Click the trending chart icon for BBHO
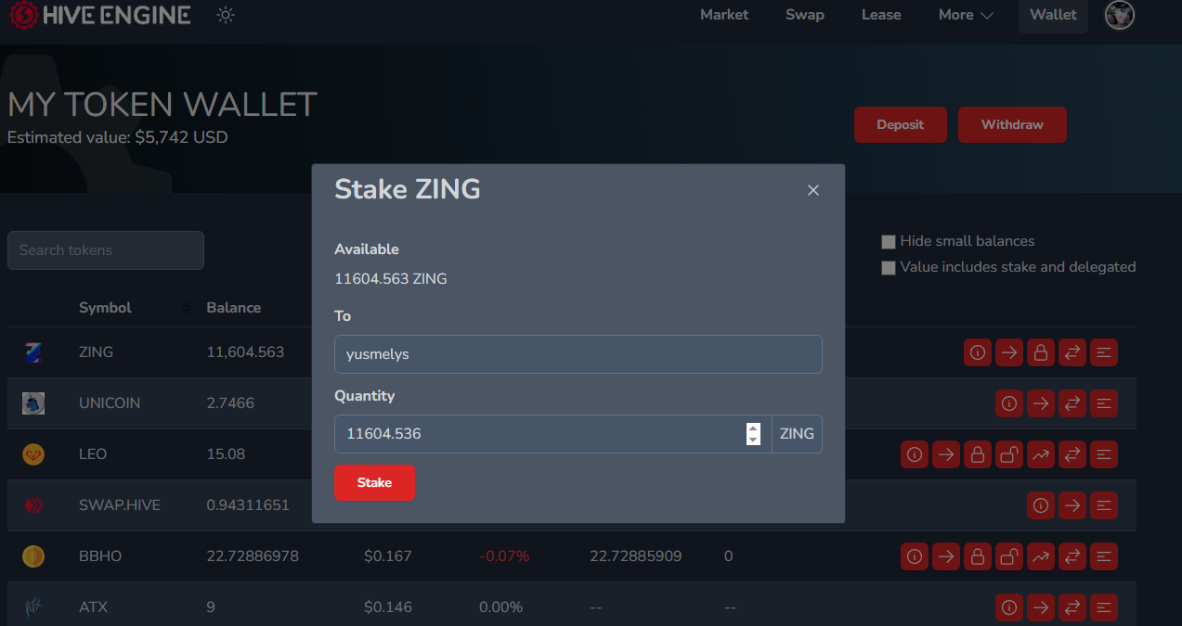This screenshot has width=1182, height=626. pos(1041,556)
